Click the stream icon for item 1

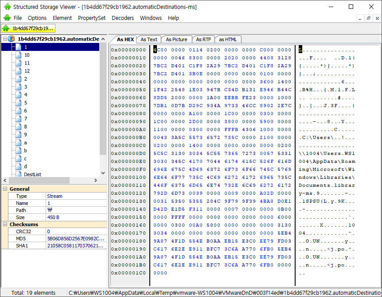(18, 47)
